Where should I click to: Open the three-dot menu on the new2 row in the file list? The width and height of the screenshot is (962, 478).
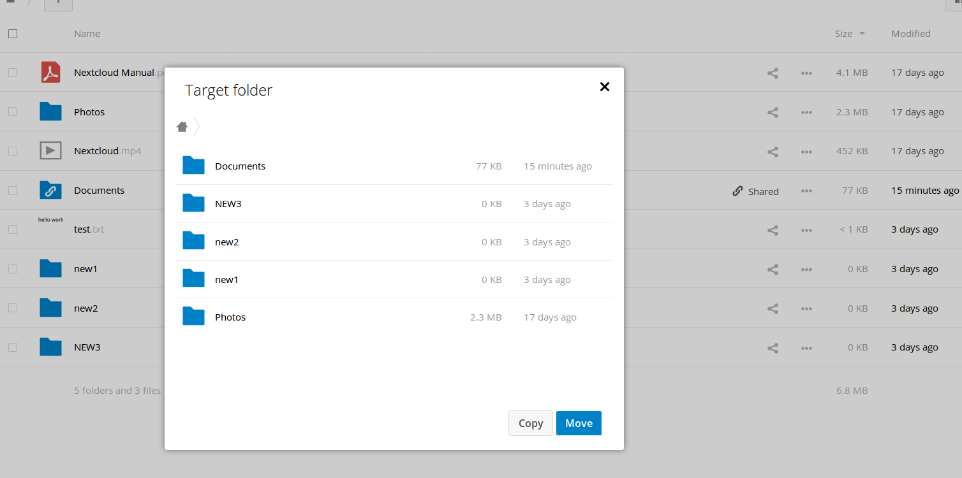point(806,309)
